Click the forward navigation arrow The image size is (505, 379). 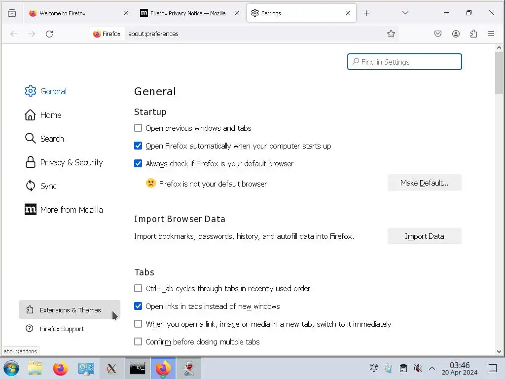32,34
